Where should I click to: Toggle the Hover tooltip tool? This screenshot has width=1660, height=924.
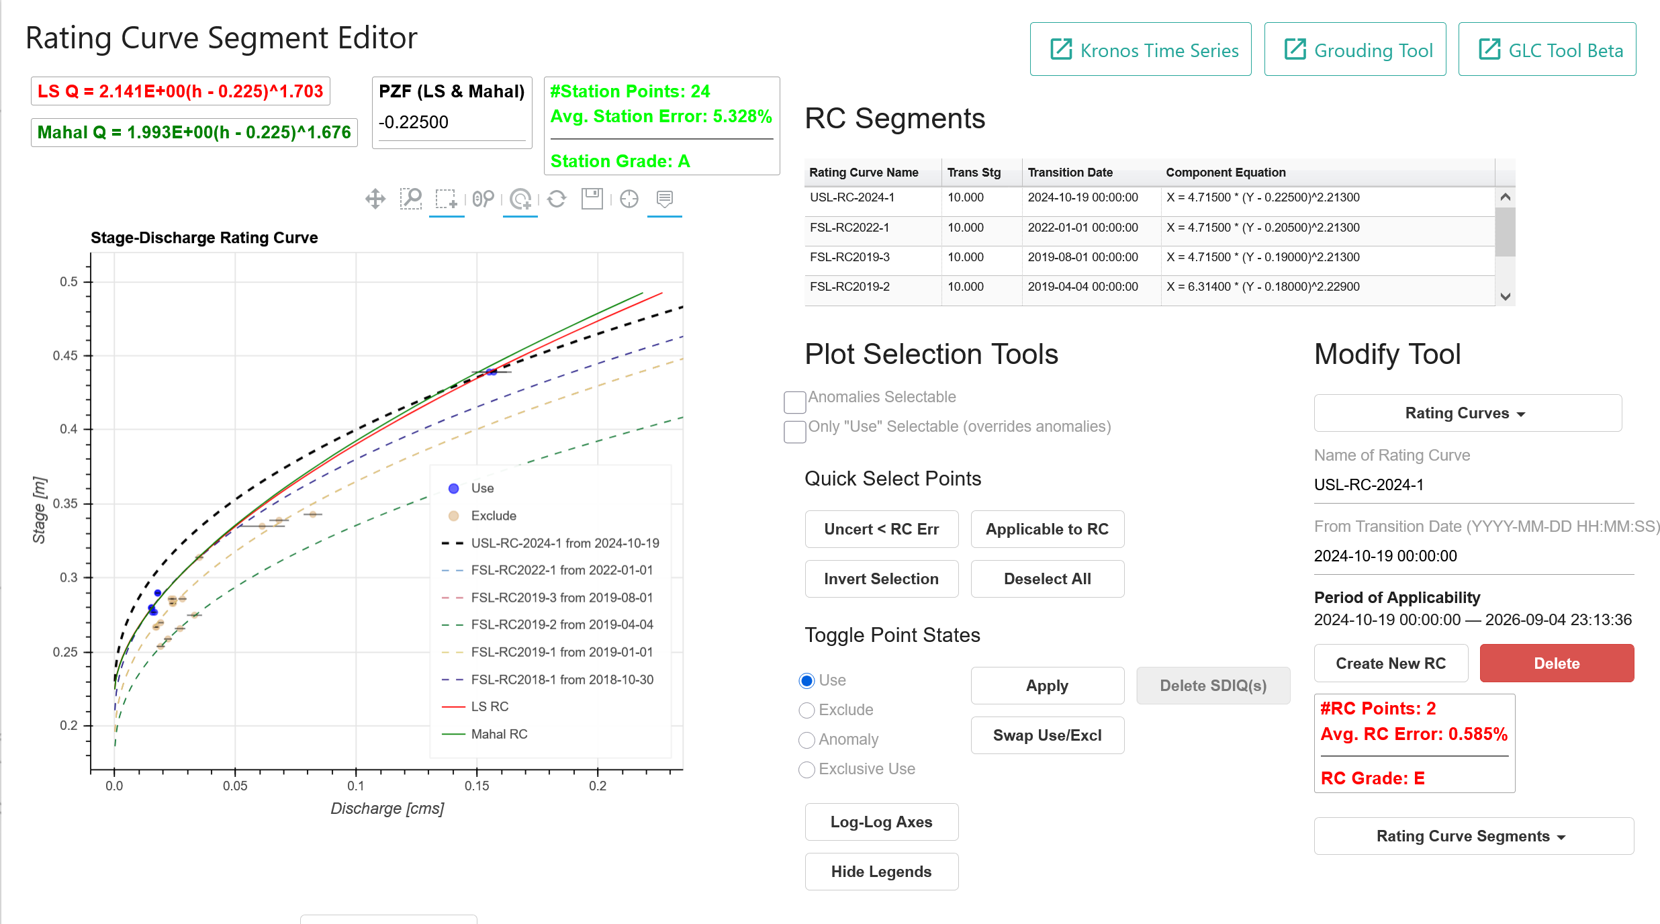pos(665,199)
